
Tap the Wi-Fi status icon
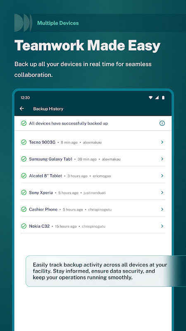pos(150,98)
